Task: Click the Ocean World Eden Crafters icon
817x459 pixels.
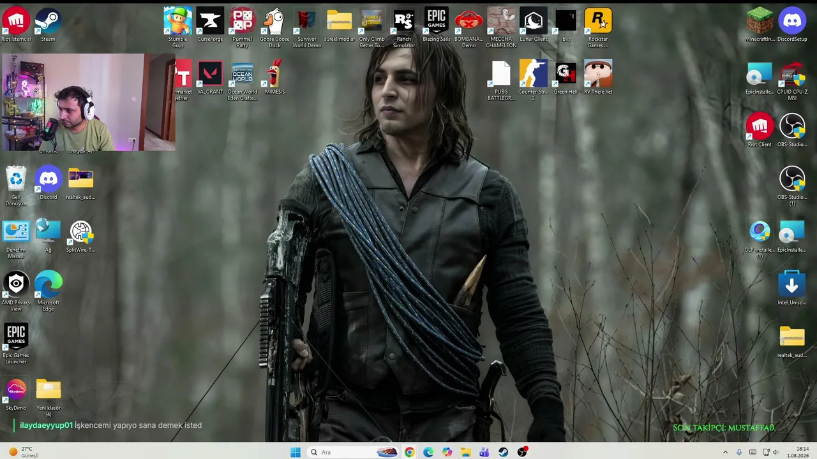Action: coord(243,80)
